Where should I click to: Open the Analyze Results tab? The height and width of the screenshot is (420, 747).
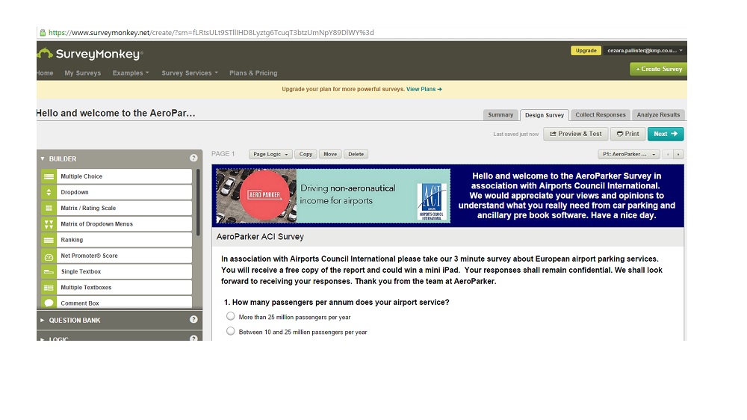658,115
